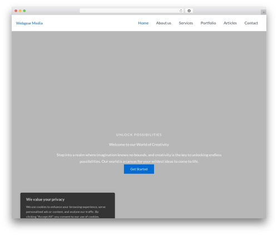The width and height of the screenshot is (278, 235).
Task: Maximize the window with the green button
Action: (x=24, y=11)
